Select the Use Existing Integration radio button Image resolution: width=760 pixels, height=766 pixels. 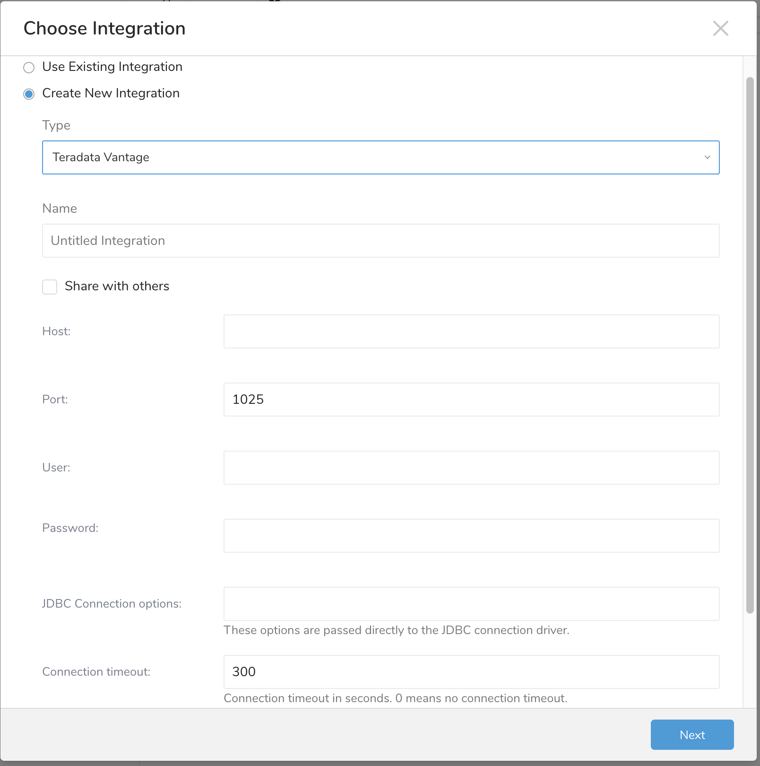pyautogui.click(x=29, y=68)
